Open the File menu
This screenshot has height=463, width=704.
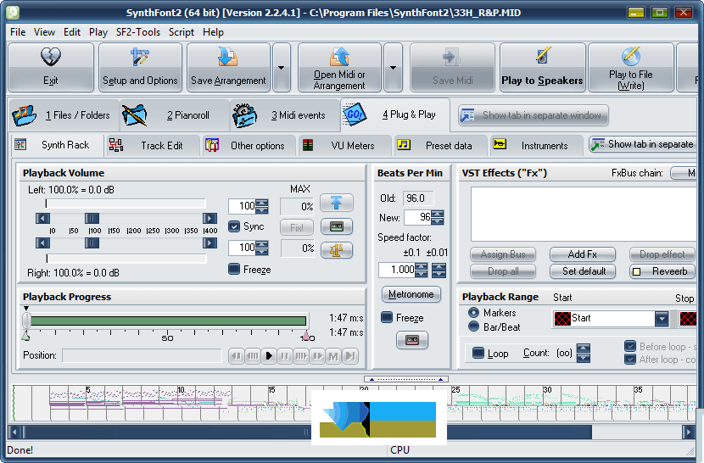pyautogui.click(x=18, y=32)
